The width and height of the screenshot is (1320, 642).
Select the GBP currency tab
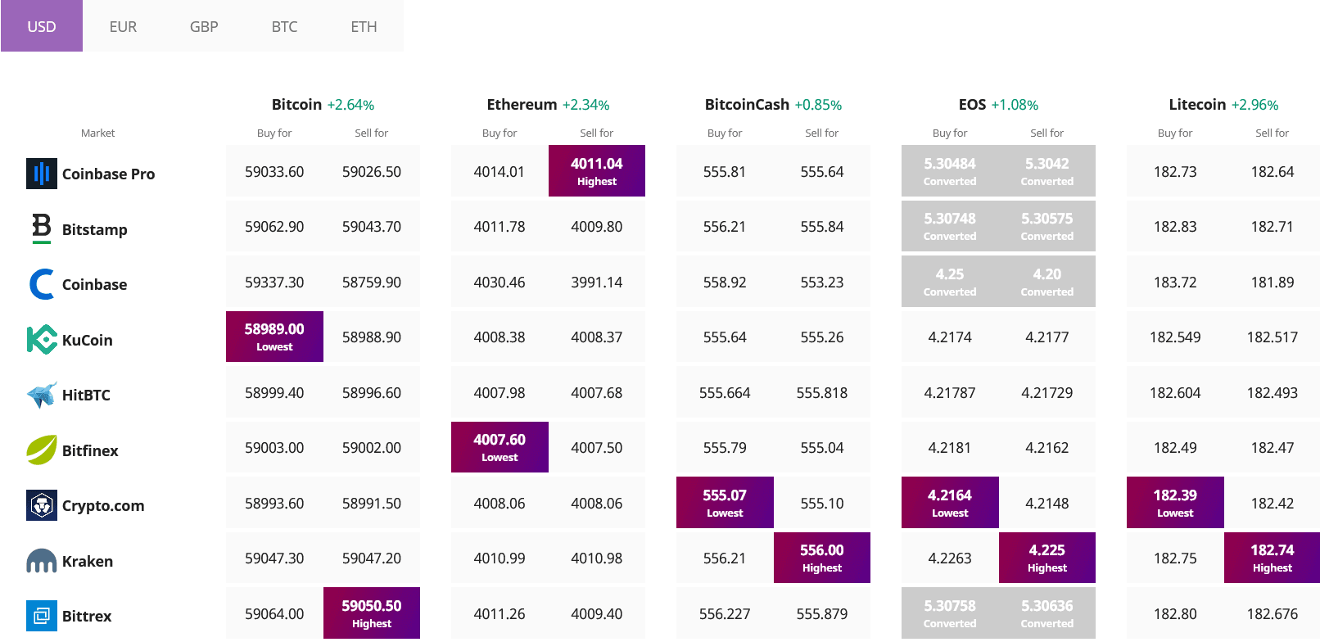[x=204, y=26]
